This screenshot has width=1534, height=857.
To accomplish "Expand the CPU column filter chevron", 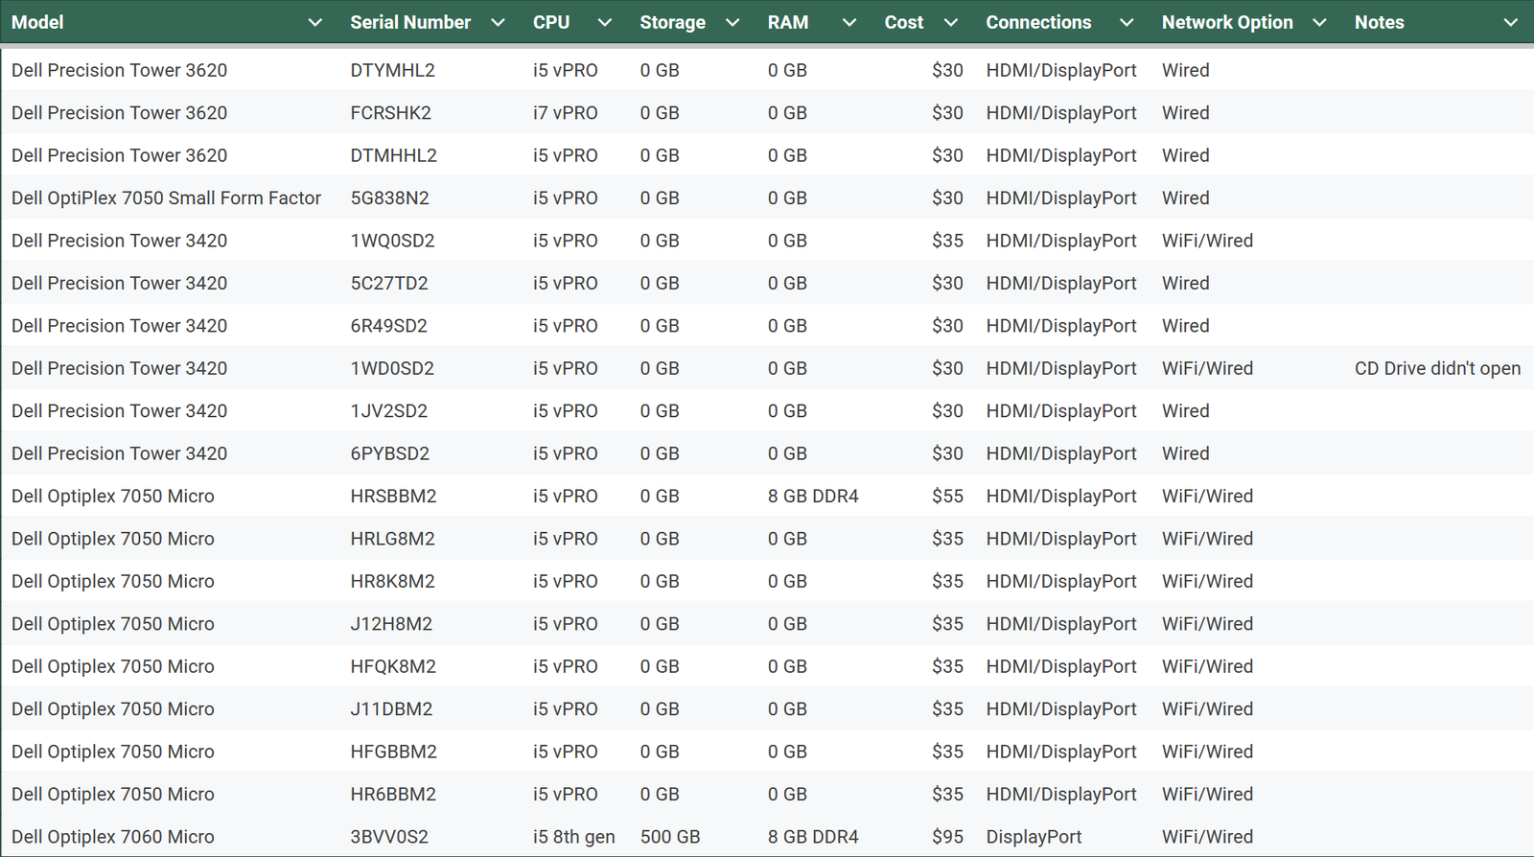I will 604,23.
